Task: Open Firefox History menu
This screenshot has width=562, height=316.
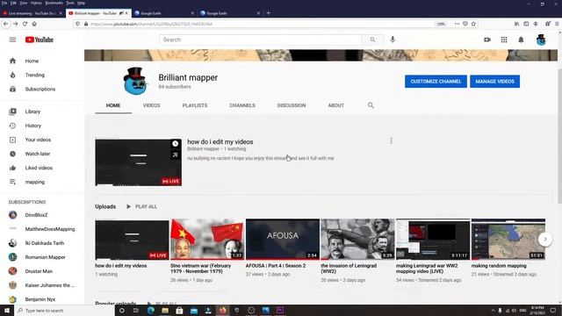Action: click(36, 3)
